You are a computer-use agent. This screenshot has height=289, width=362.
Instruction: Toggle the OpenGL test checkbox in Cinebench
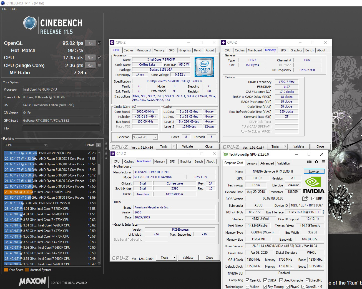click(x=99, y=43)
